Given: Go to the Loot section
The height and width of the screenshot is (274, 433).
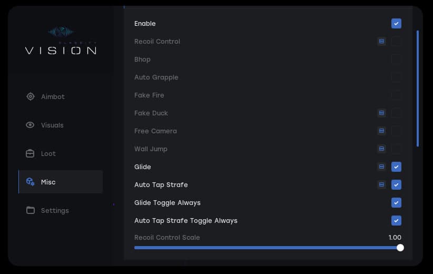Looking at the screenshot, I should pos(48,154).
